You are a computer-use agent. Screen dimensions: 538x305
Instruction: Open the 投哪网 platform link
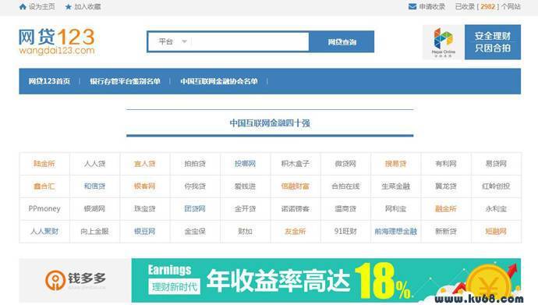coord(245,164)
